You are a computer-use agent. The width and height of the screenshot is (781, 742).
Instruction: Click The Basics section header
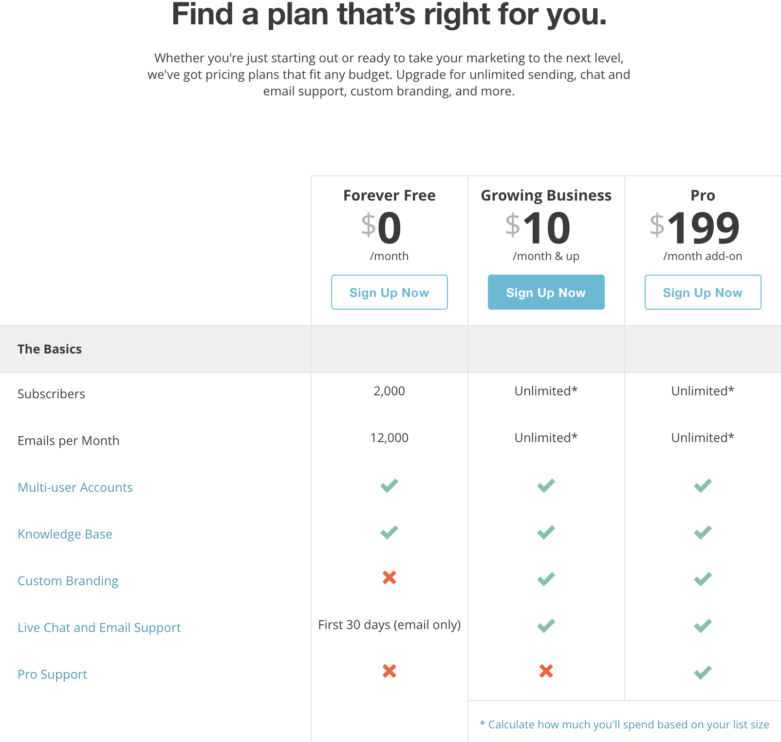click(x=50, y=349)
